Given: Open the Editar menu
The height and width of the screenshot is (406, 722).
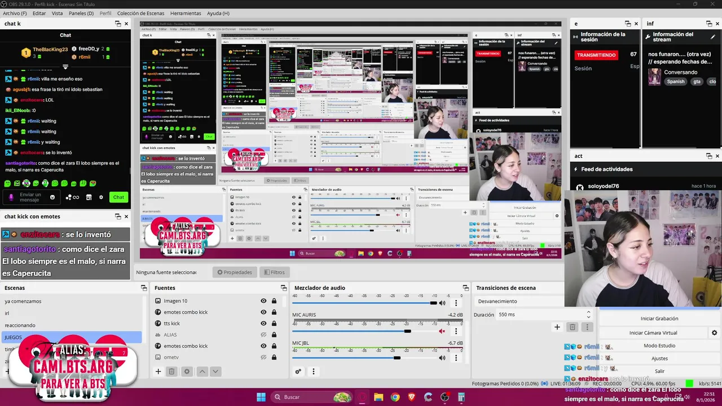Looking at the screenshot, I should point(39,13).
